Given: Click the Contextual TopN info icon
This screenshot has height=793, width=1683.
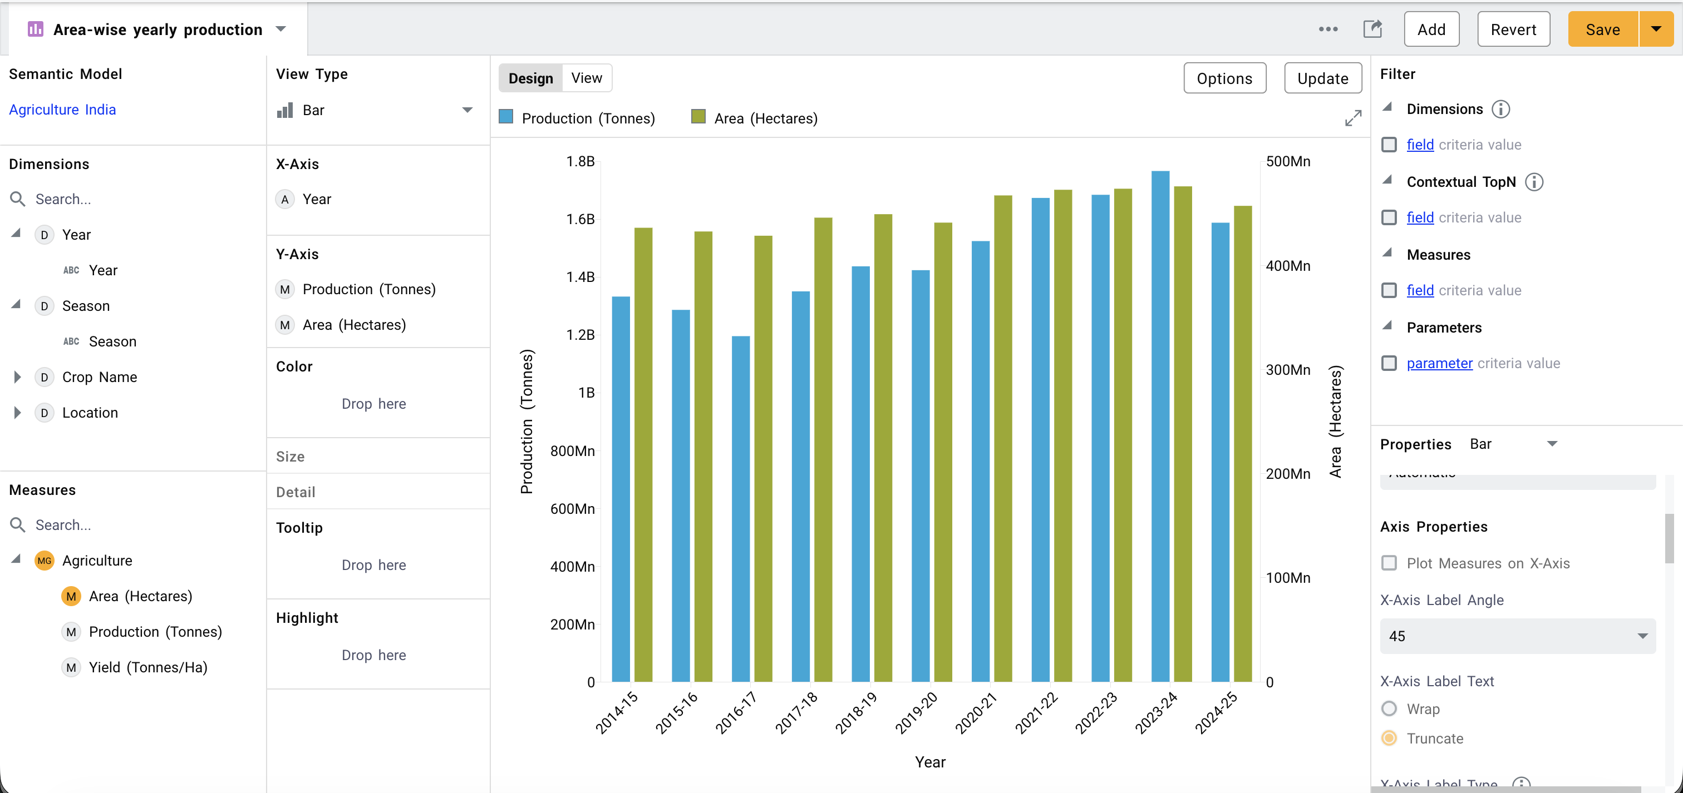Looking at the screenshot, I should pos(1533,182).
